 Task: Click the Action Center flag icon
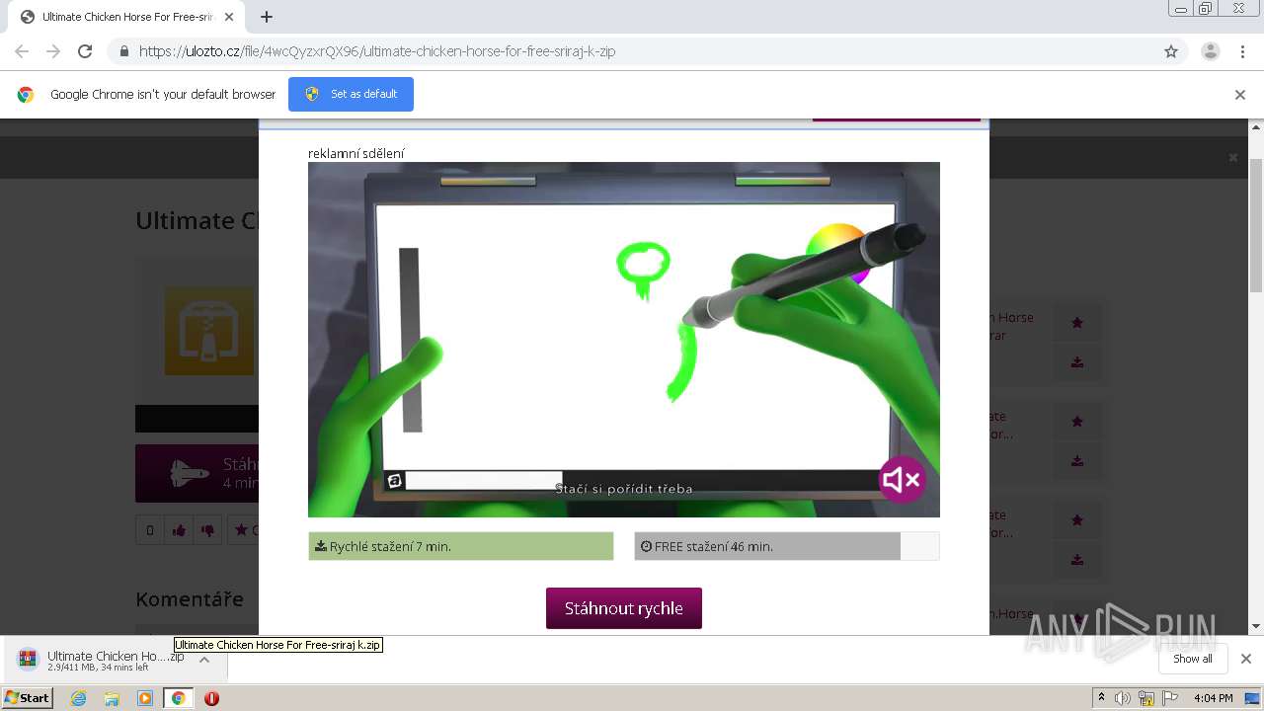[1170, 698]
